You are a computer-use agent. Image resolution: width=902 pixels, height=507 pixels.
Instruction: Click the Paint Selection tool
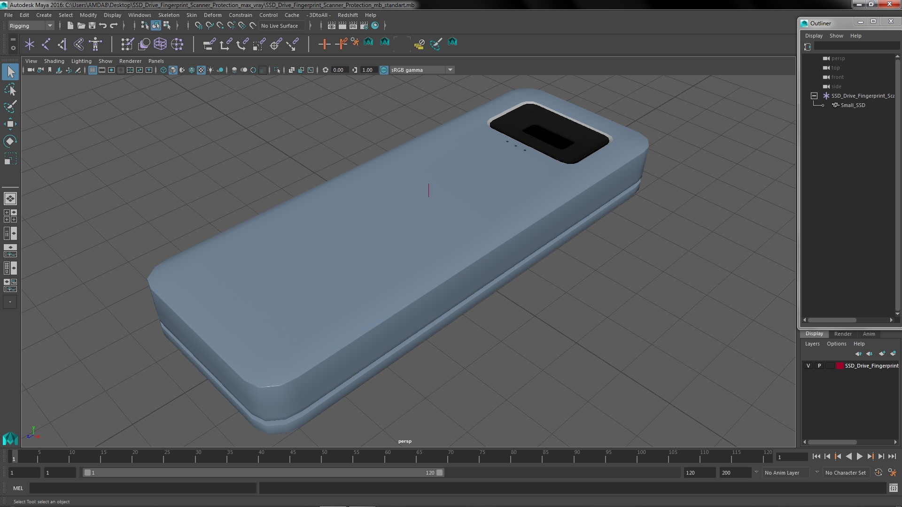tap(10, 107)
